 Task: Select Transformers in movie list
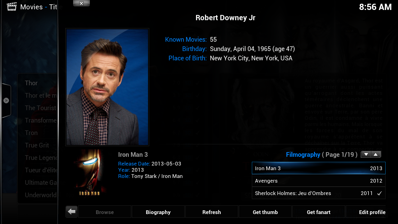coord(41,120)
